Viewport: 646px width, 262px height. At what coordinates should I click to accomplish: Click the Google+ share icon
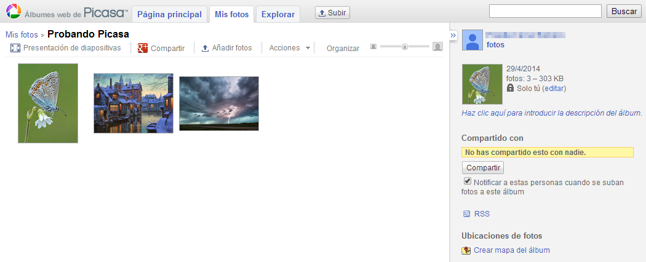(x=143, y=48)
